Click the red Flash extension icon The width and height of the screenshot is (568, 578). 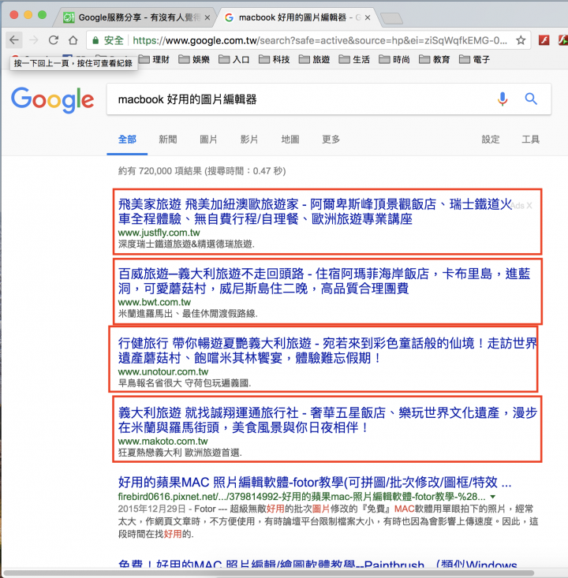pos(544,39)
